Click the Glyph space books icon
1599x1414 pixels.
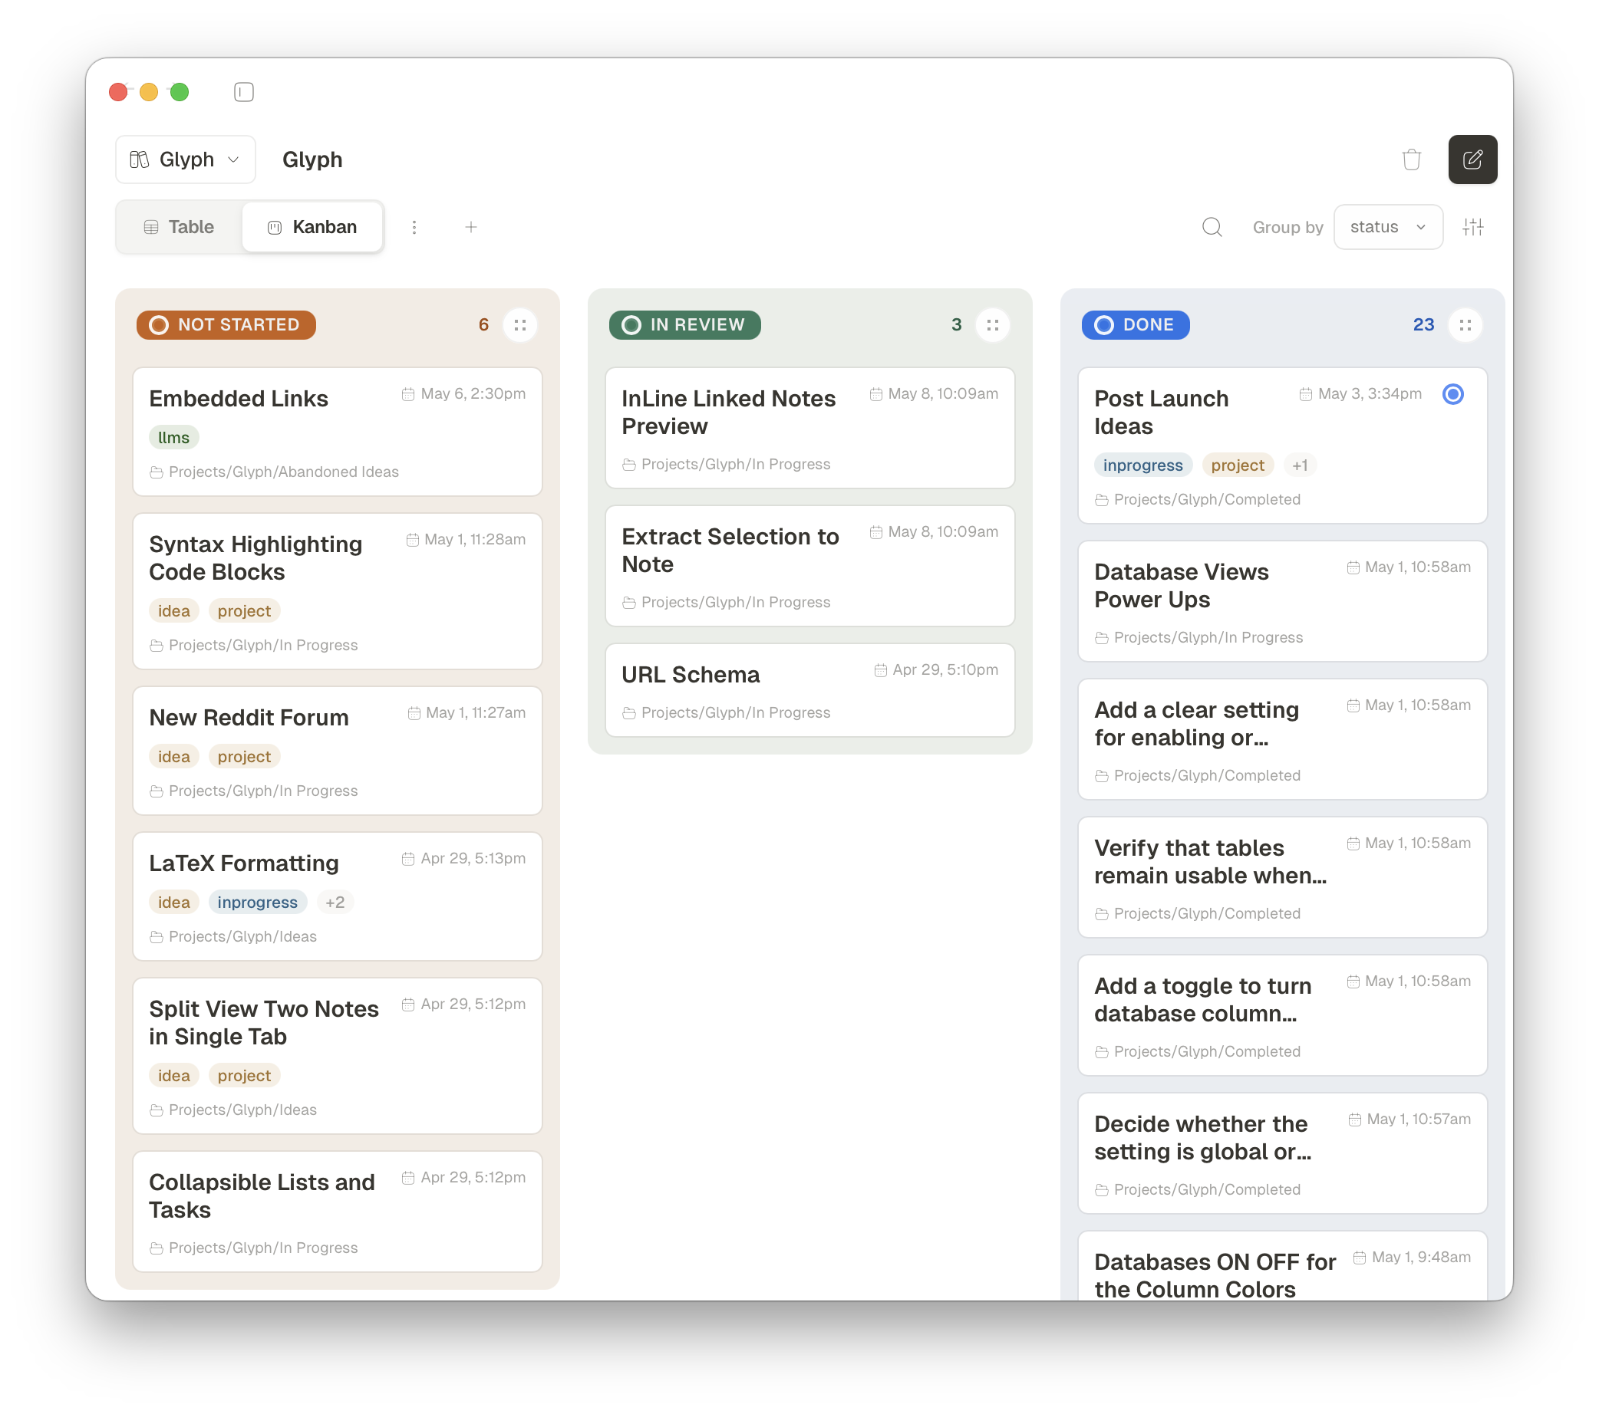[139, 159]
